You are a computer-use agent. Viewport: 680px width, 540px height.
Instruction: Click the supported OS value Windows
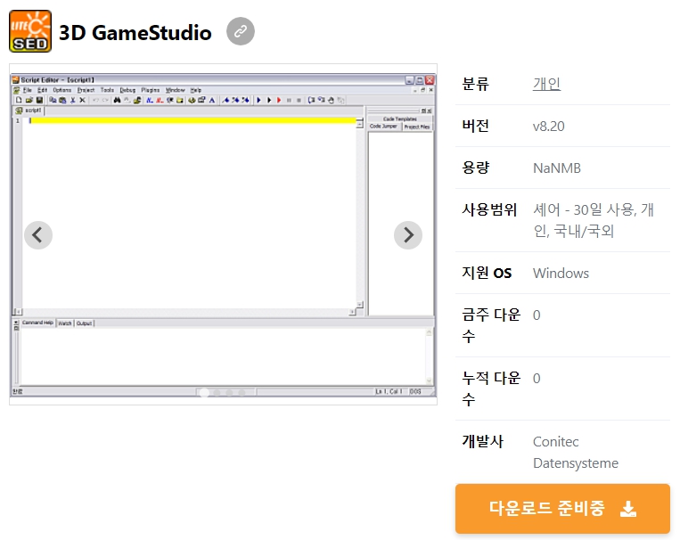coord(561,274)
